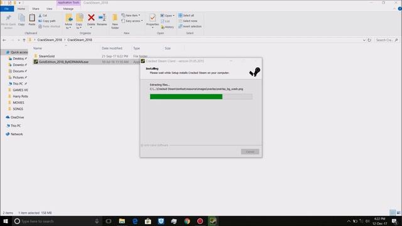
Task: Click Select all in the ribbon
Action: click(187, 15)
